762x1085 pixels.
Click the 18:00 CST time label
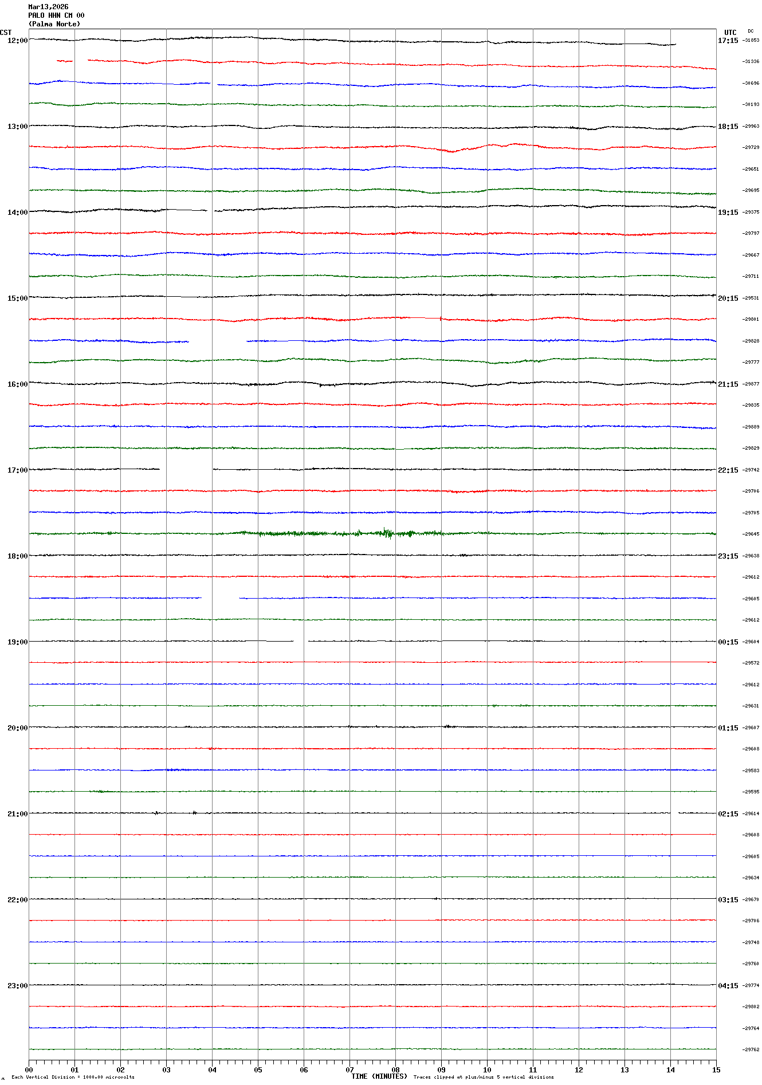(x=17, y=556)
